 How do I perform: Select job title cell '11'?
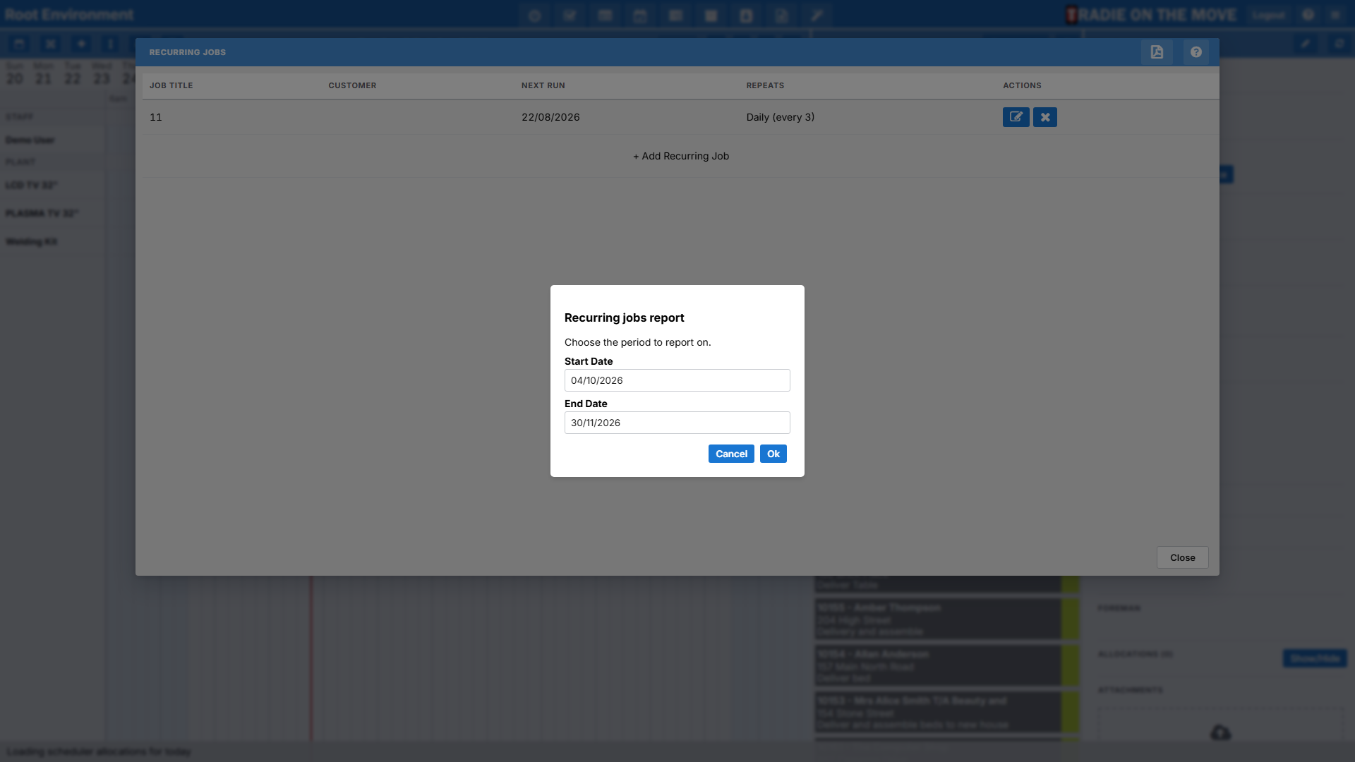(156, 117)
